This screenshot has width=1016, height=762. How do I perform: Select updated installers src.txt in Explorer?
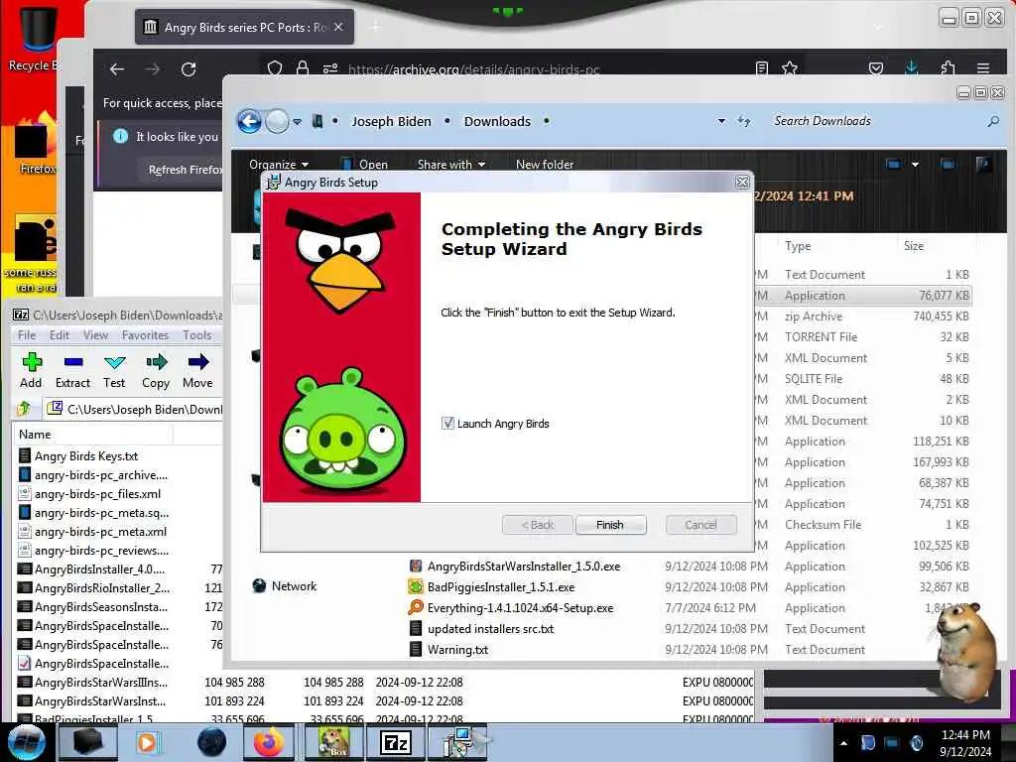pos(490,628)
